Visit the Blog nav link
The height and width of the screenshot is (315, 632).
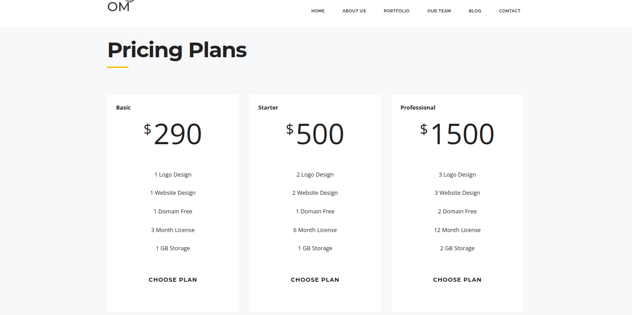tap(475, 11)
